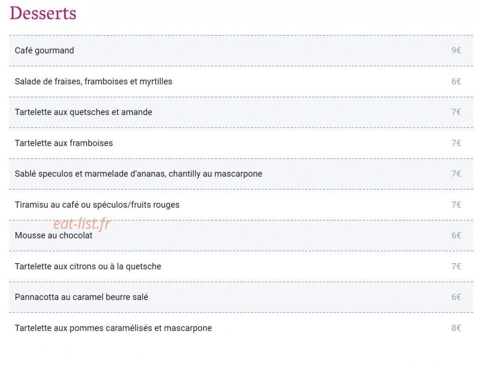
Task: Click the 9€ price for Café gourmand
Action: (456, 51)
